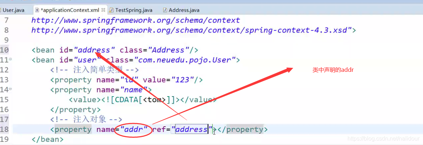Click the <value> opening tag on line 15
This screenshot has height=145, width=423.
[x=85, y=100]
